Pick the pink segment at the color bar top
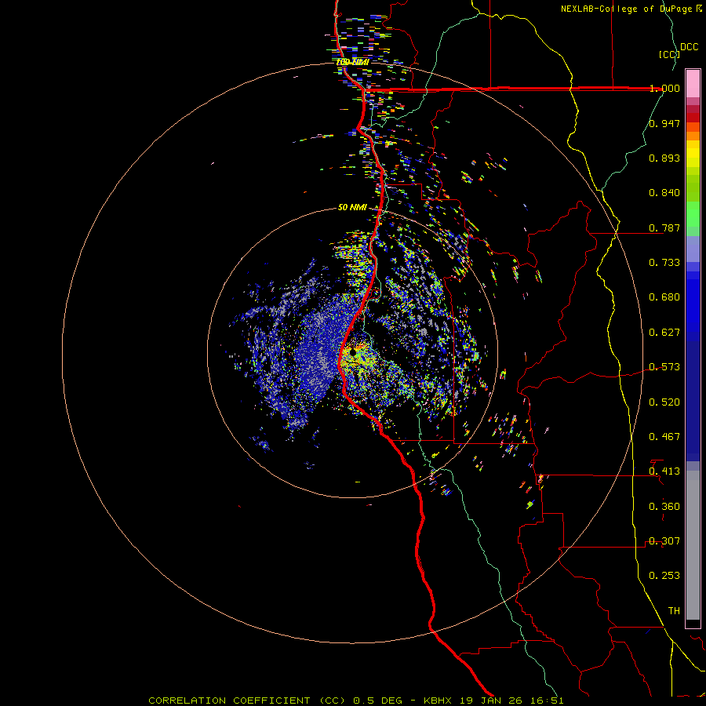Image resolution: width=706 pixels, height=706 pixels. [x=693, y=84]
